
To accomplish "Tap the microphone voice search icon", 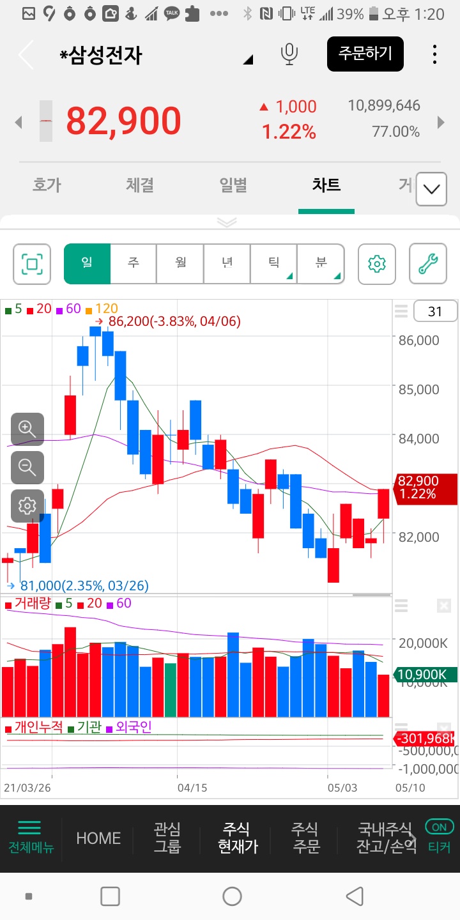I will (x=289, y=55).
